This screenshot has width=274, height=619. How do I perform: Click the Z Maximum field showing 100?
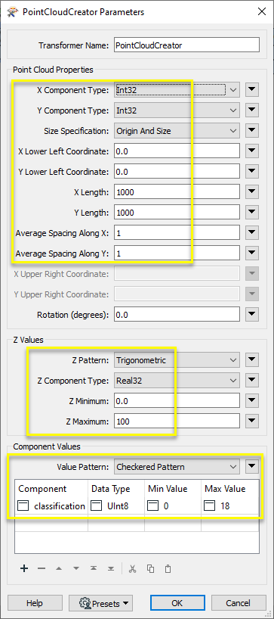click(x=177, y=421)
